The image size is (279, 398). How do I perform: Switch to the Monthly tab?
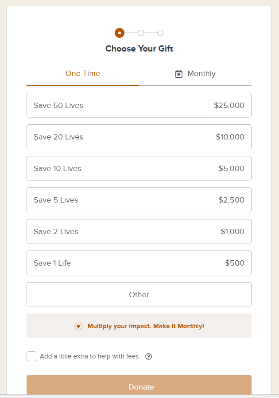[195, 74]
